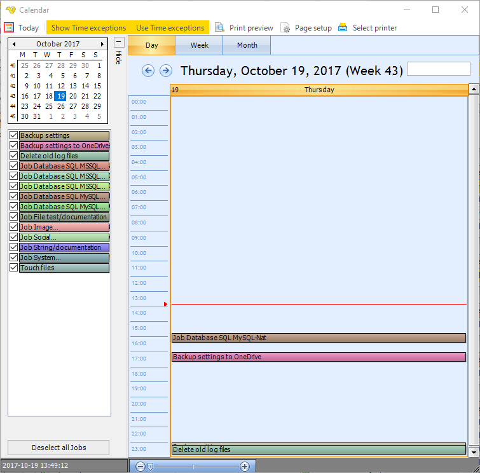Open Print preview
Screen dimensions: 480x473
[x=251, y=28]
